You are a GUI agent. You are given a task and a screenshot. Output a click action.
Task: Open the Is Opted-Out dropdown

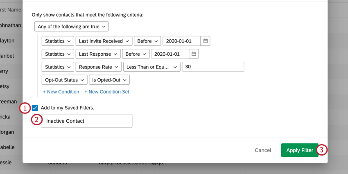pyautogui.click(x=109, y=80)
